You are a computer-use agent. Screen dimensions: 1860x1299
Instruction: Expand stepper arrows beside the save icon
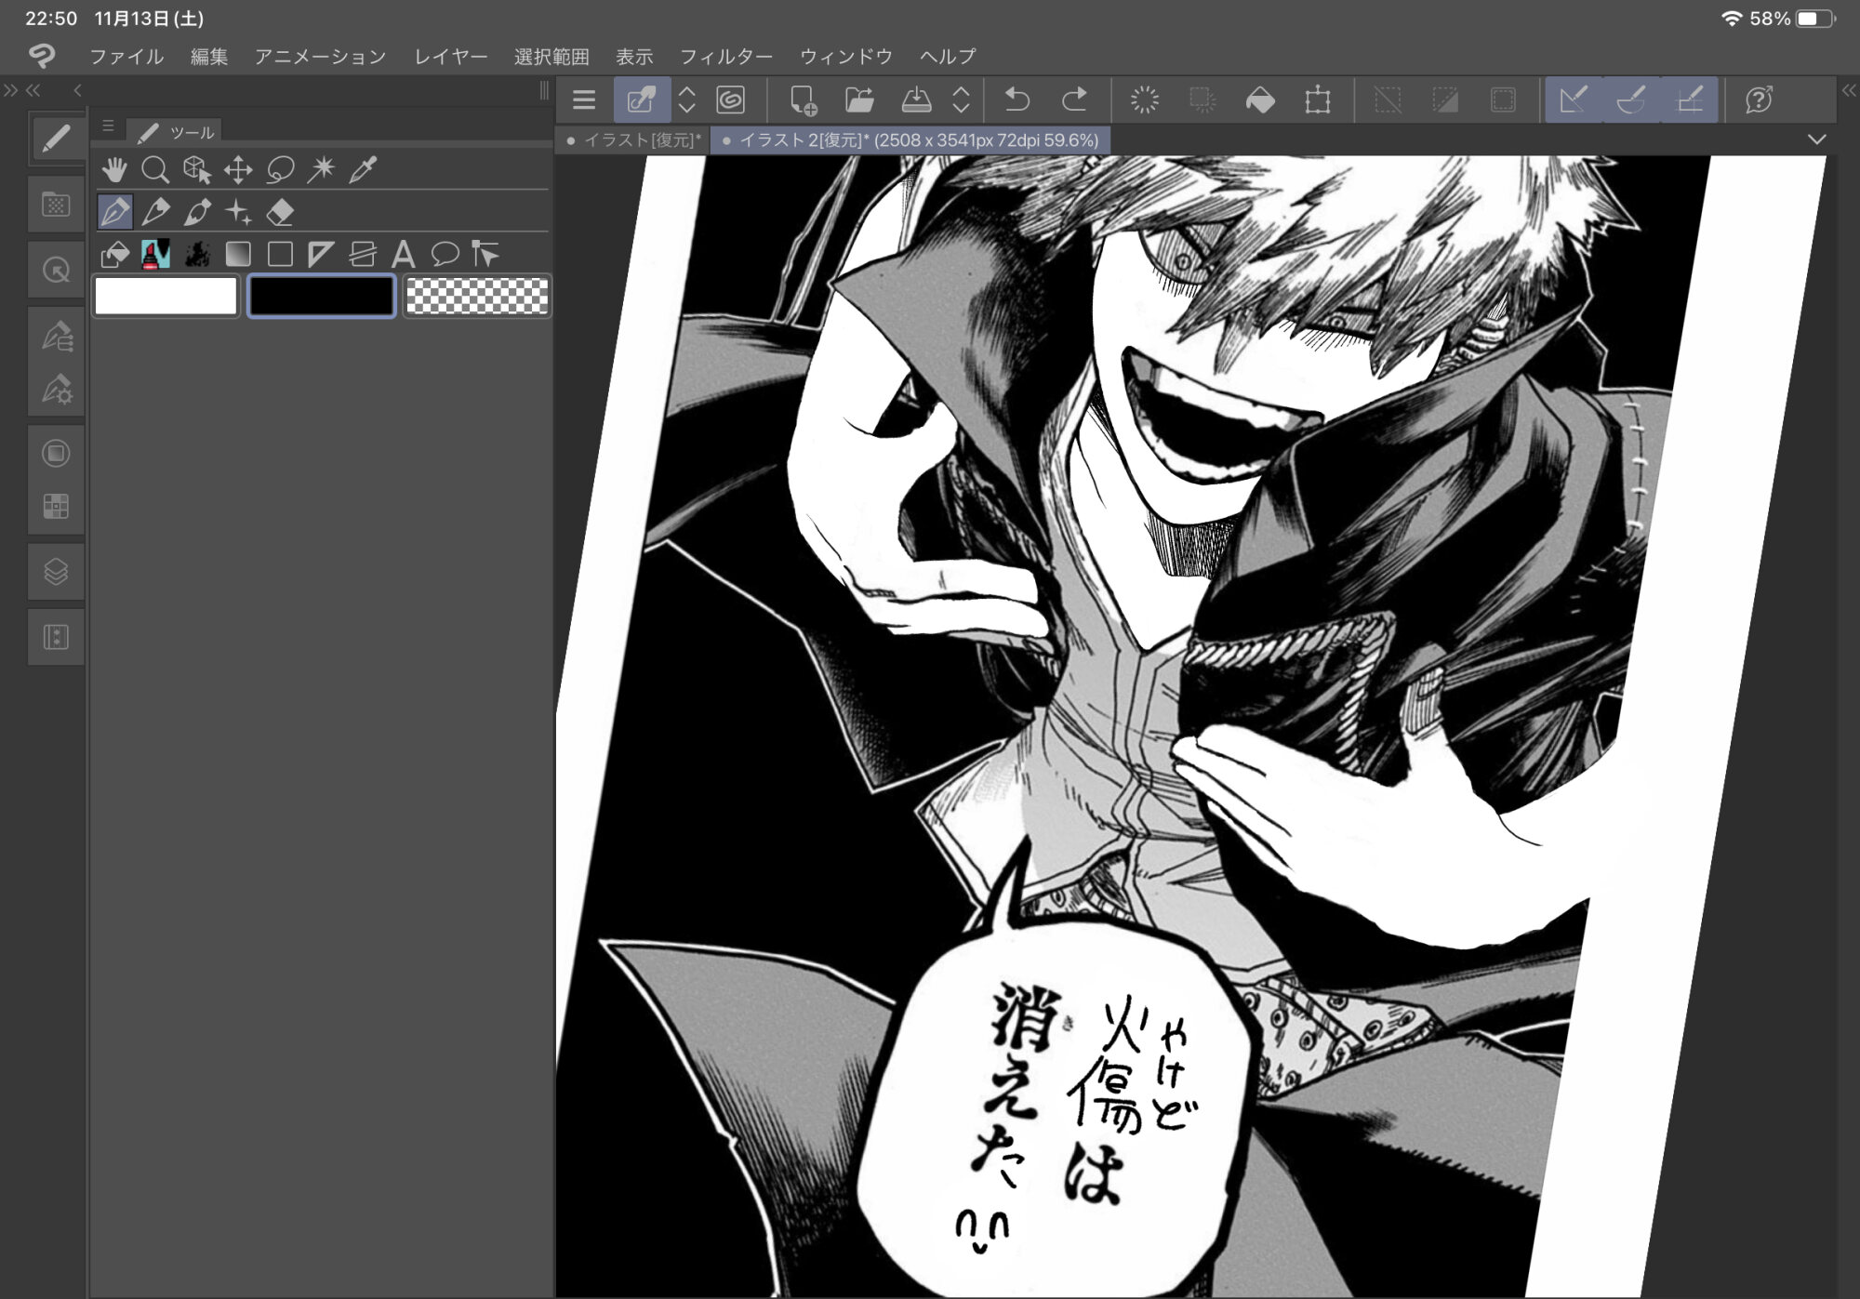(962, 99)
